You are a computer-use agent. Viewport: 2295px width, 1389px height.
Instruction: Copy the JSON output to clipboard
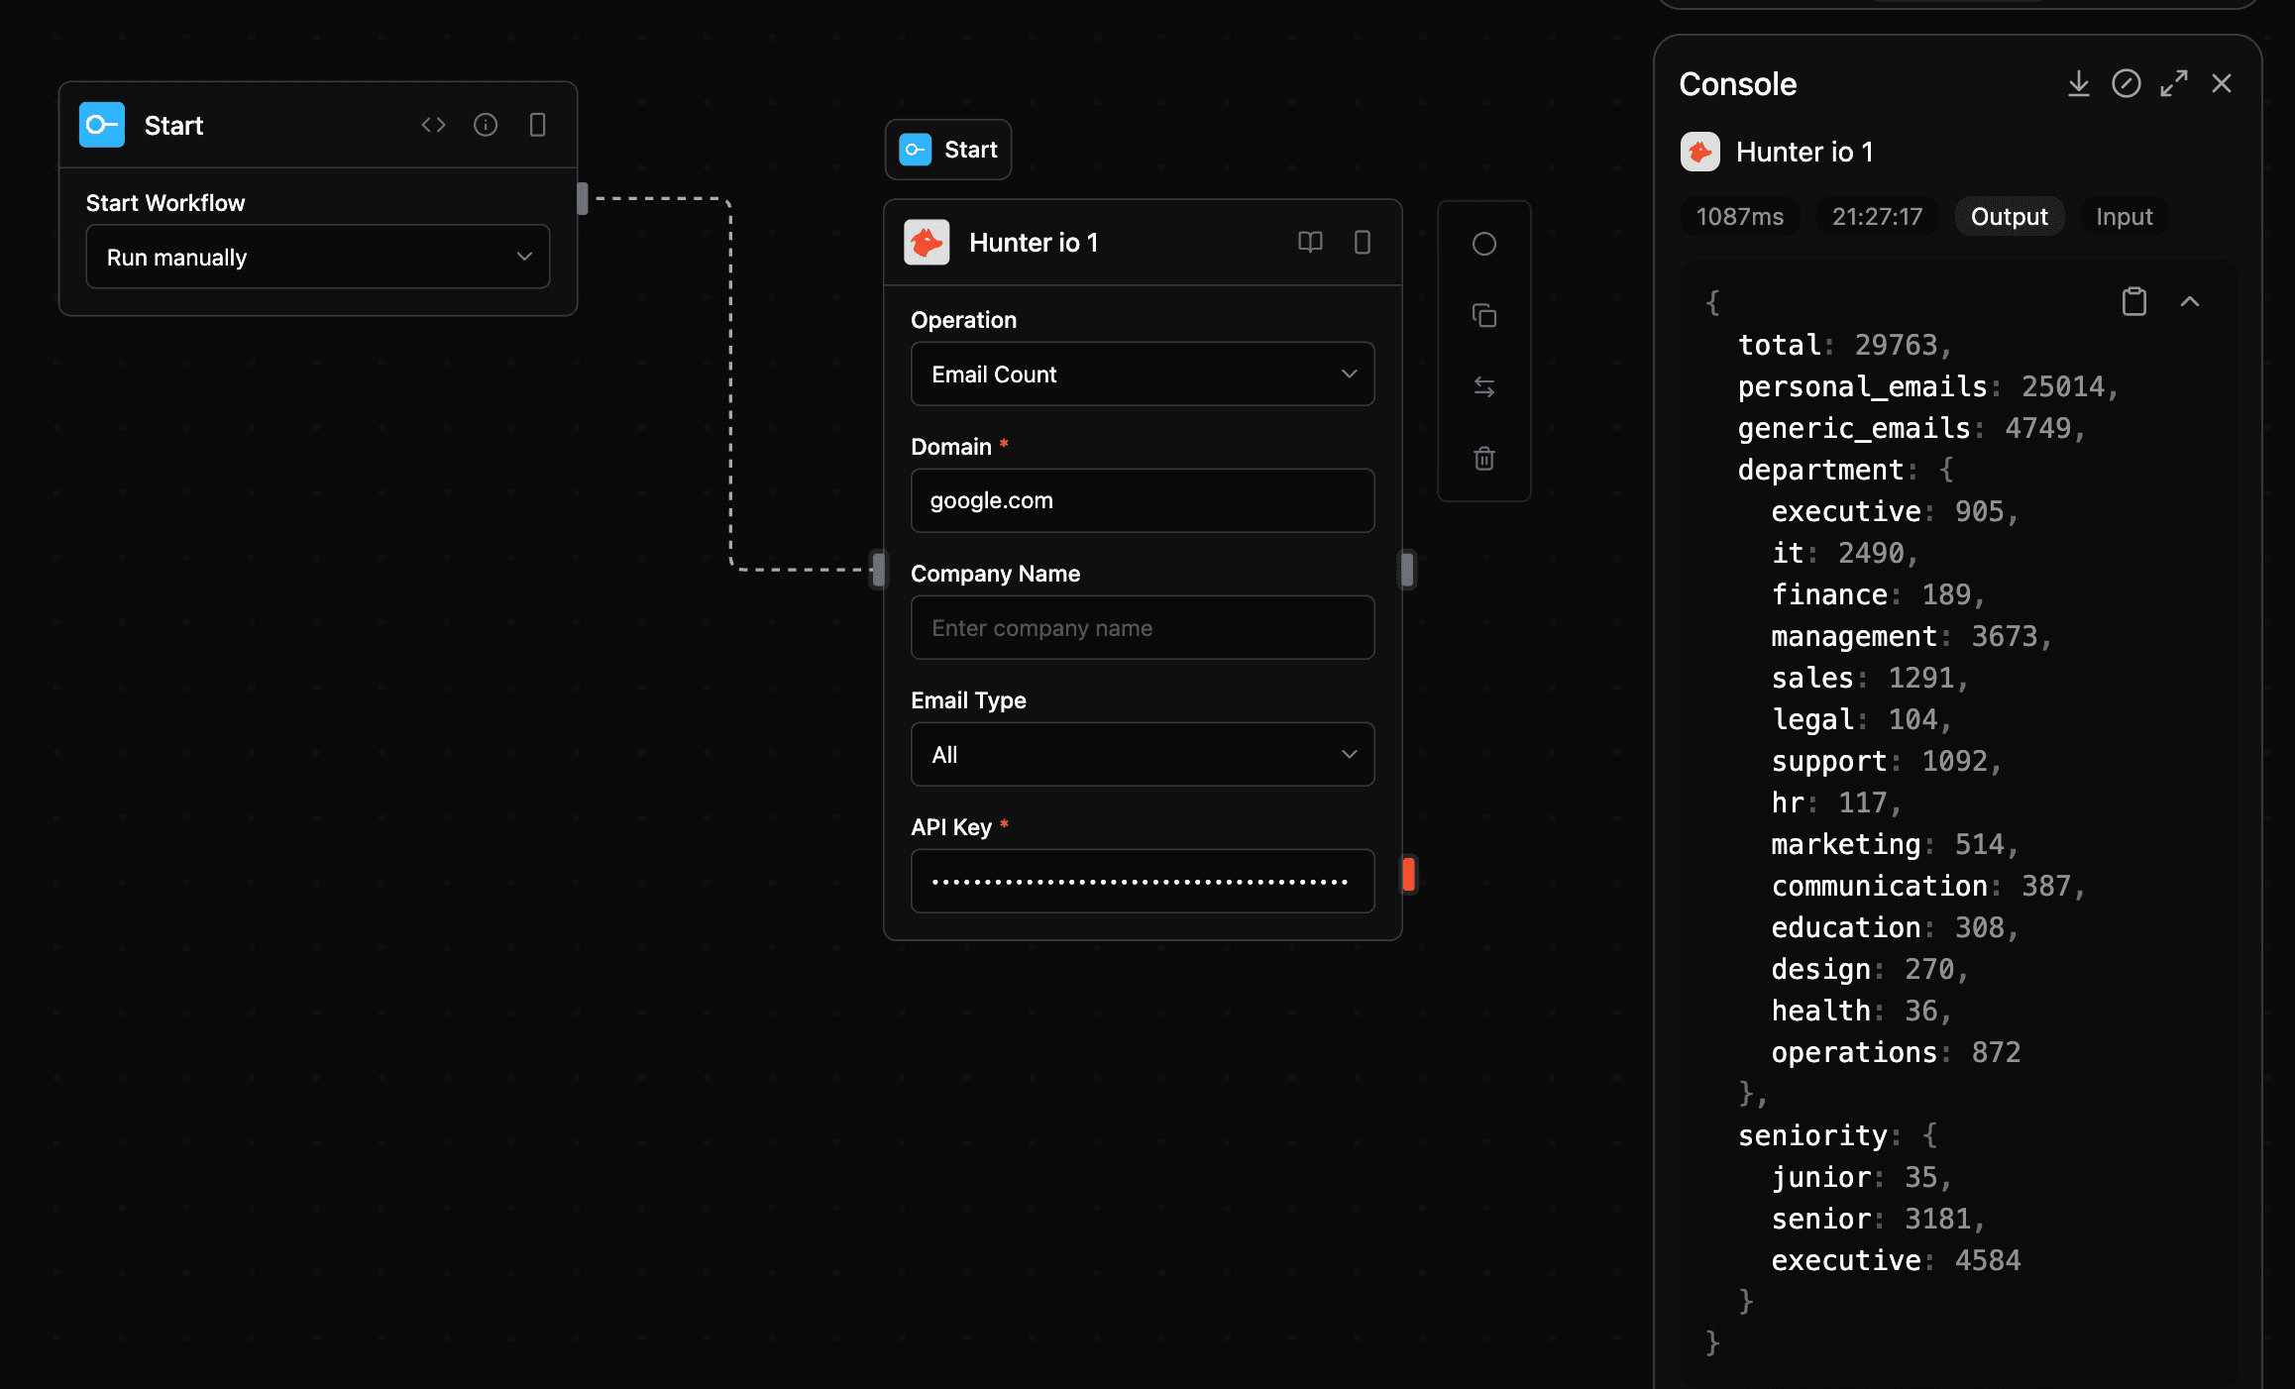[2134, 301]
